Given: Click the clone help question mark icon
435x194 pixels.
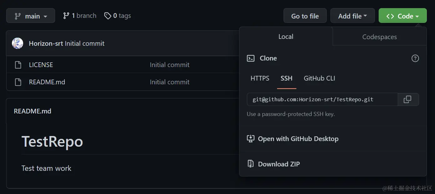Looking at the screenshot, I should [415, 58].
